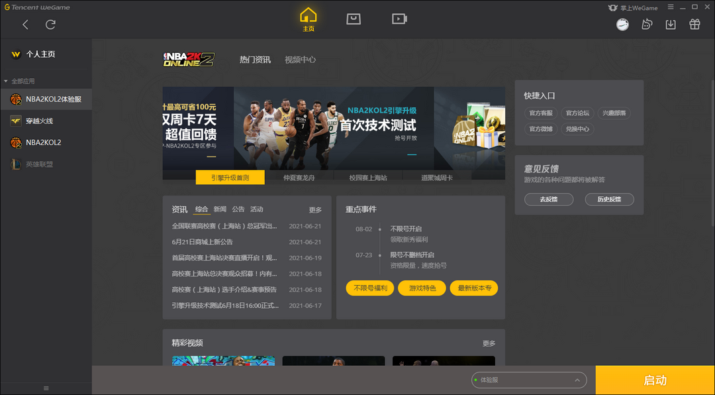Open the 官方论坛 quick link

coord(577,113)
